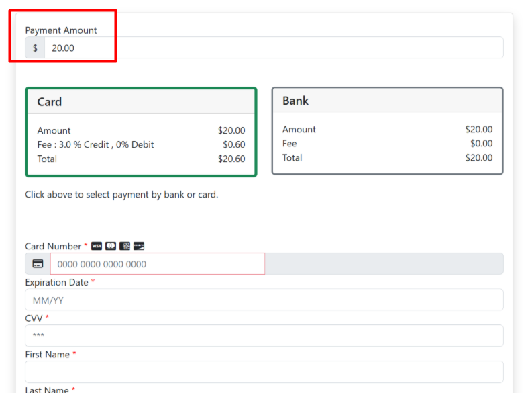Click the Card Amount value $20.00

(231, 130)
